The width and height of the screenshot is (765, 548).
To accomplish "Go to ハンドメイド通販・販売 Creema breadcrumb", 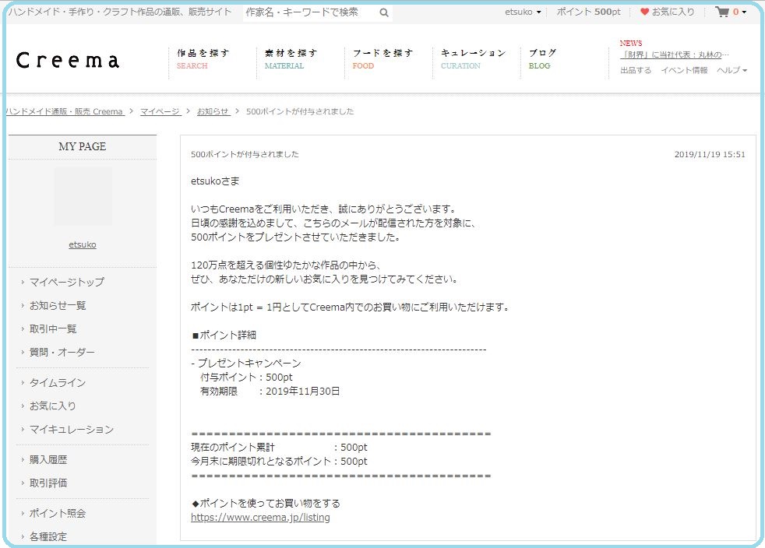I will click(65, 111).
